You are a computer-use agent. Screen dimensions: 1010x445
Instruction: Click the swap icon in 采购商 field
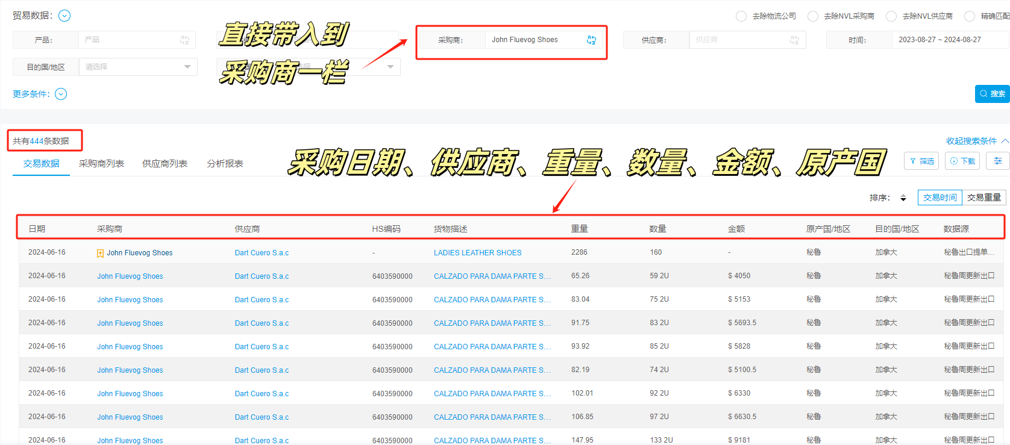pos(591,40)
